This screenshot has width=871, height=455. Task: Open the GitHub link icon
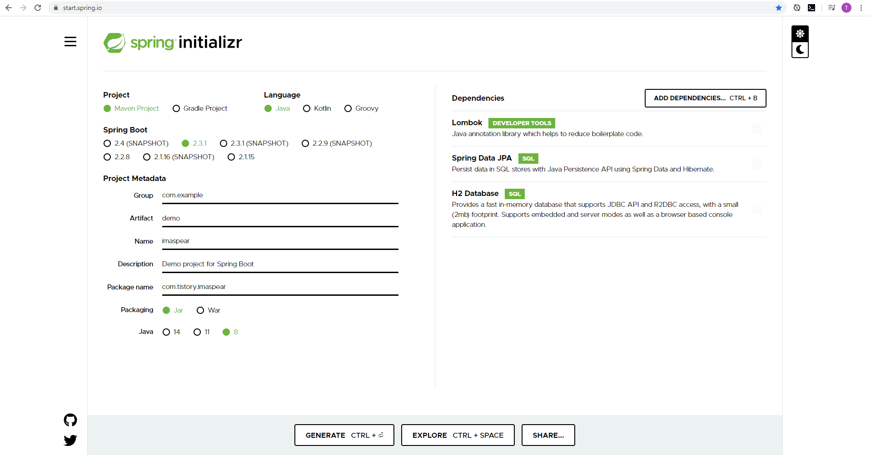[x=70, y=420]
